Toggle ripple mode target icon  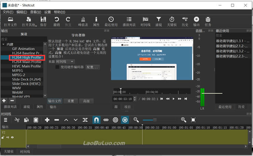coord(115,120)
